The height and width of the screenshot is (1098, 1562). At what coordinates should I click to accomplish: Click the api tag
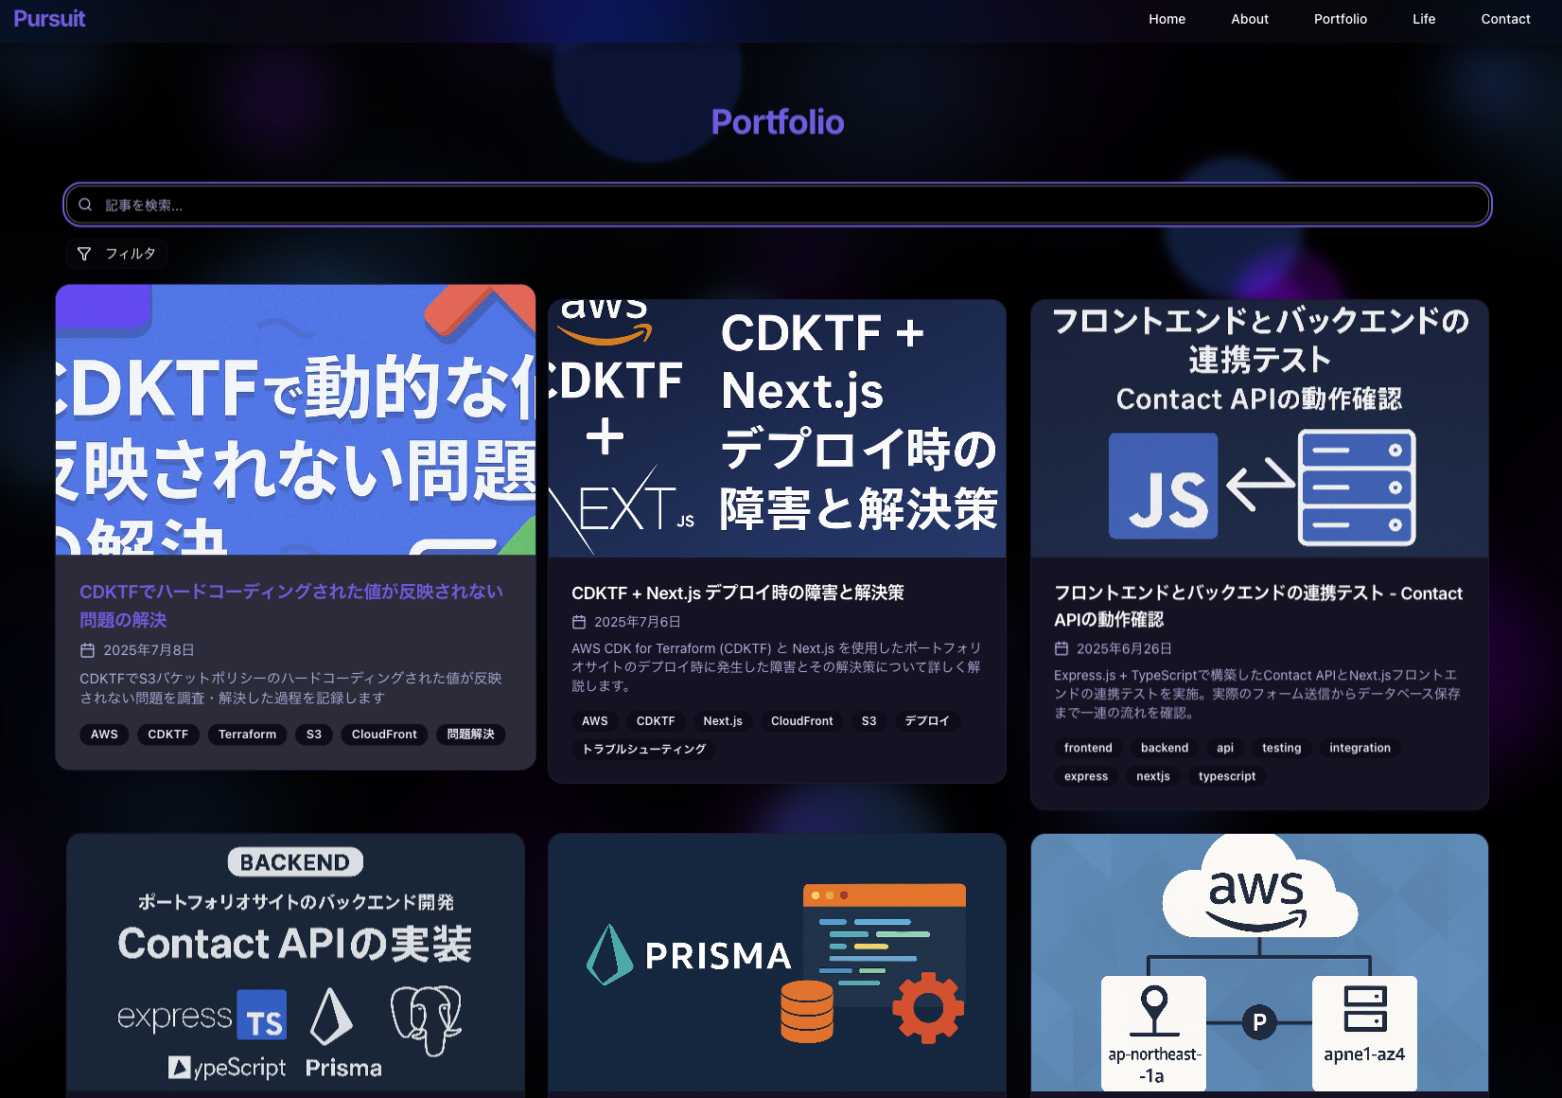point(1225,748)
